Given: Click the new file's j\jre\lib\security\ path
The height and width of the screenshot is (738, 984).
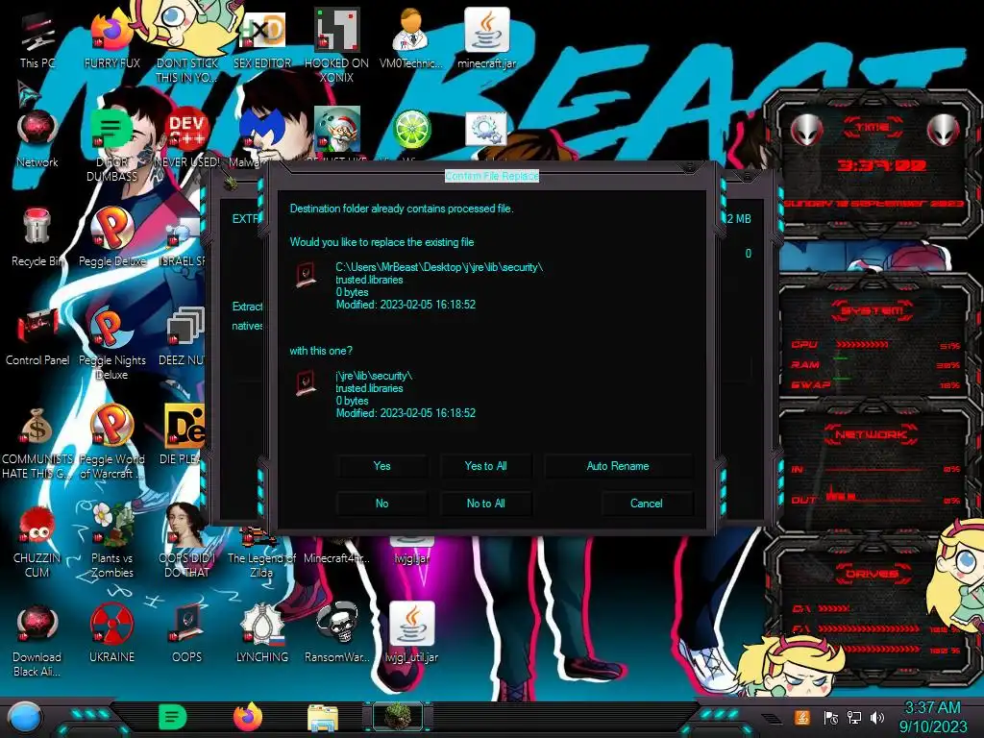Looking at the screenshot, I should 374,376.
